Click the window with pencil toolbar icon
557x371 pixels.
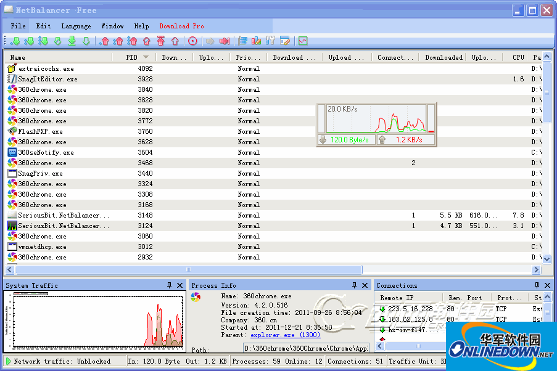point(285,41)
